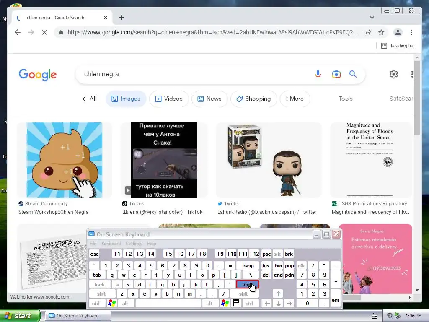Open On-Screen Keyboard Help menu
The image size is (429, 322).
pos(151,244)
